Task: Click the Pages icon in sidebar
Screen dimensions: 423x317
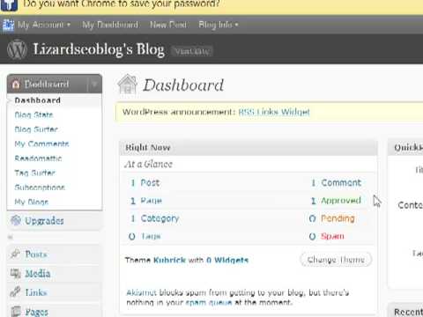Action: (16, 311)
